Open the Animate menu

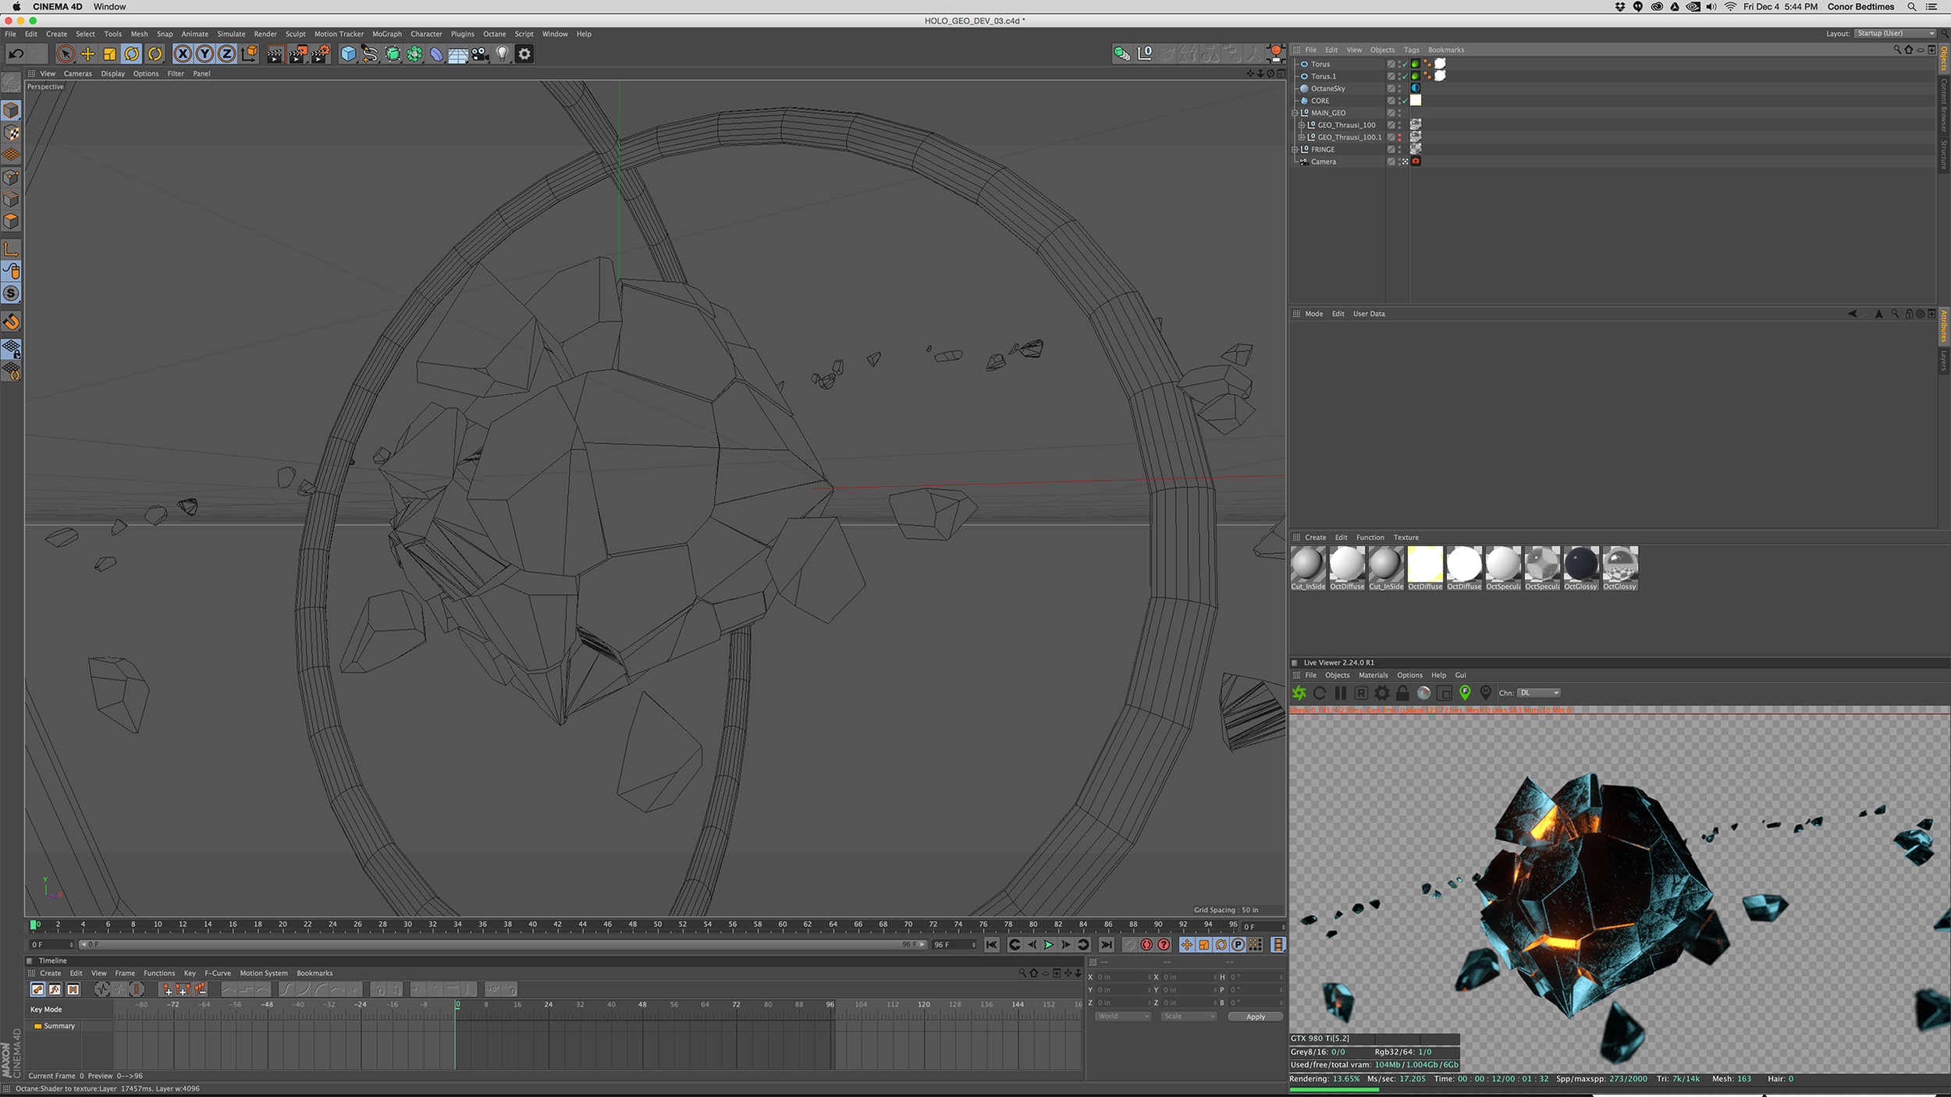(197, 34)
